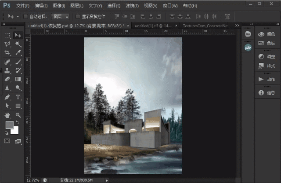Switch to untitled(1).tif document tab
This screenshot has height=183, width=281.
click(x=154, y=26)
